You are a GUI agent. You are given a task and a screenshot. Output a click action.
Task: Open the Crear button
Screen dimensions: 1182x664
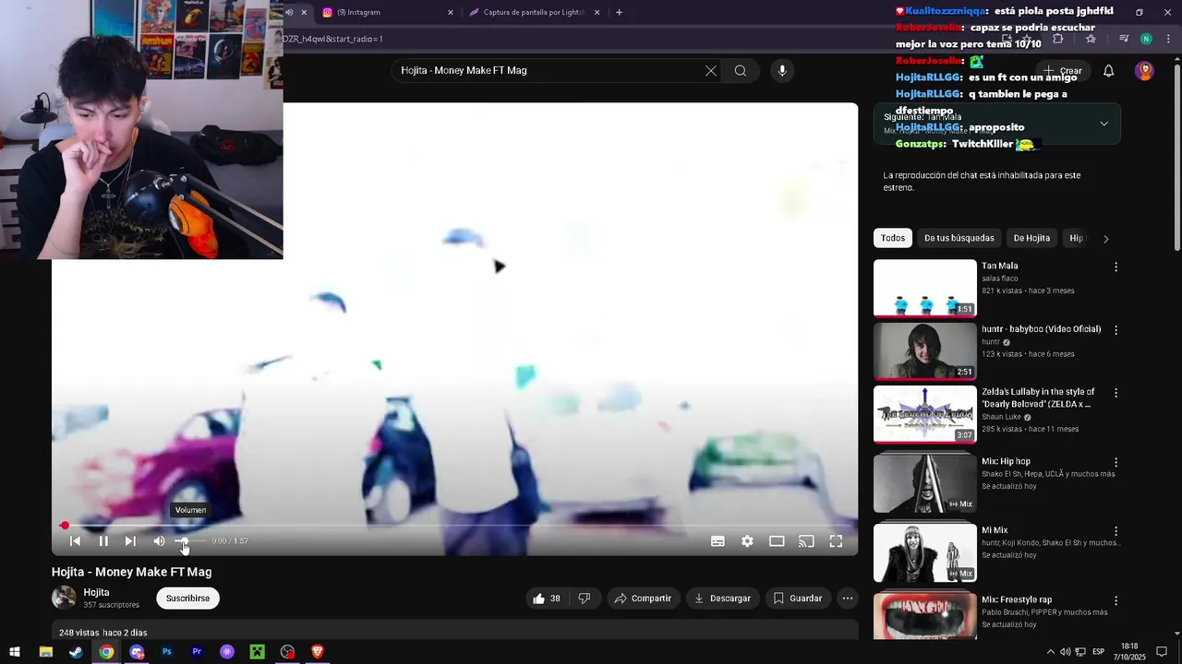coord(1062,71)
